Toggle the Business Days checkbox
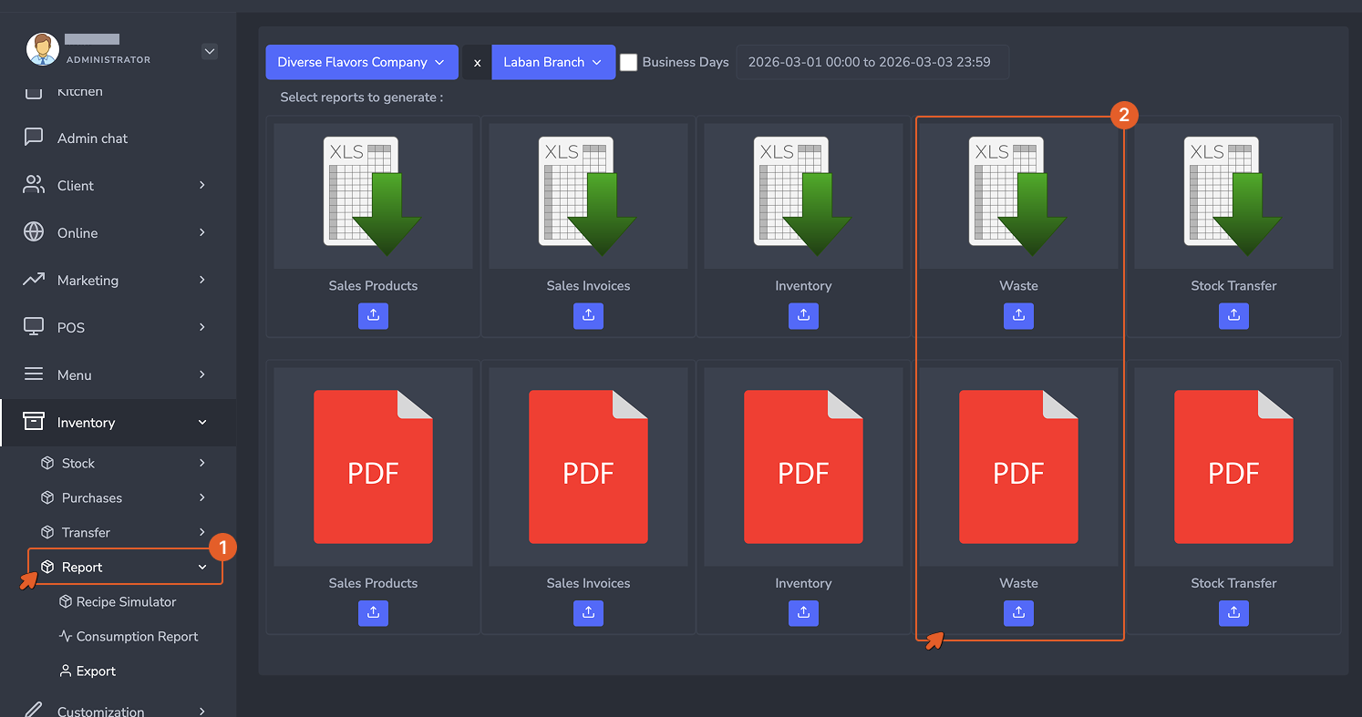This screenshot has width=1362, height=717. pyautogui.click(x=628, y=62)
